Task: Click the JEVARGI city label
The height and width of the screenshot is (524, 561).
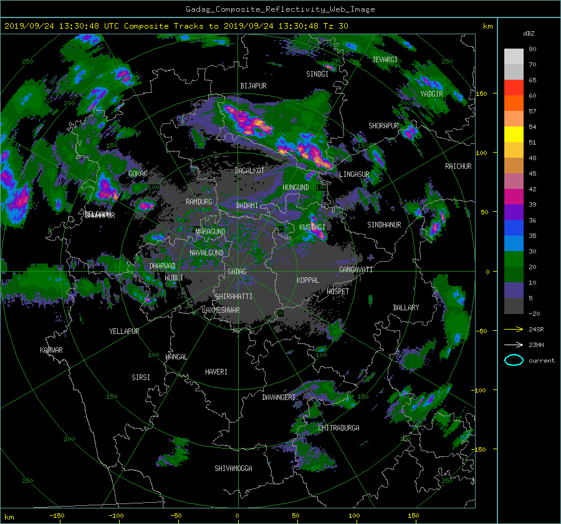Action: 385,60
